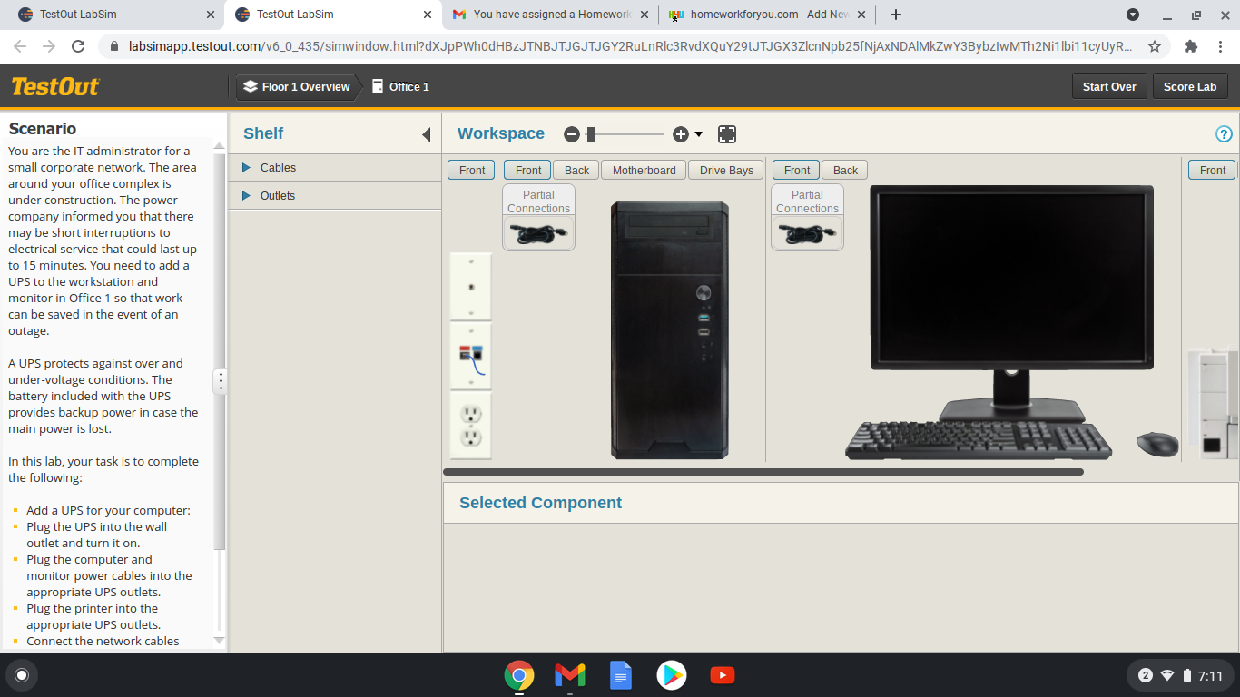
Task: Select the computer's partial connections cable icon
Action: click(538, 233)
